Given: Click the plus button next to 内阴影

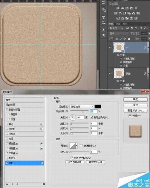Looking at the screenshot, I should point(42,129).
